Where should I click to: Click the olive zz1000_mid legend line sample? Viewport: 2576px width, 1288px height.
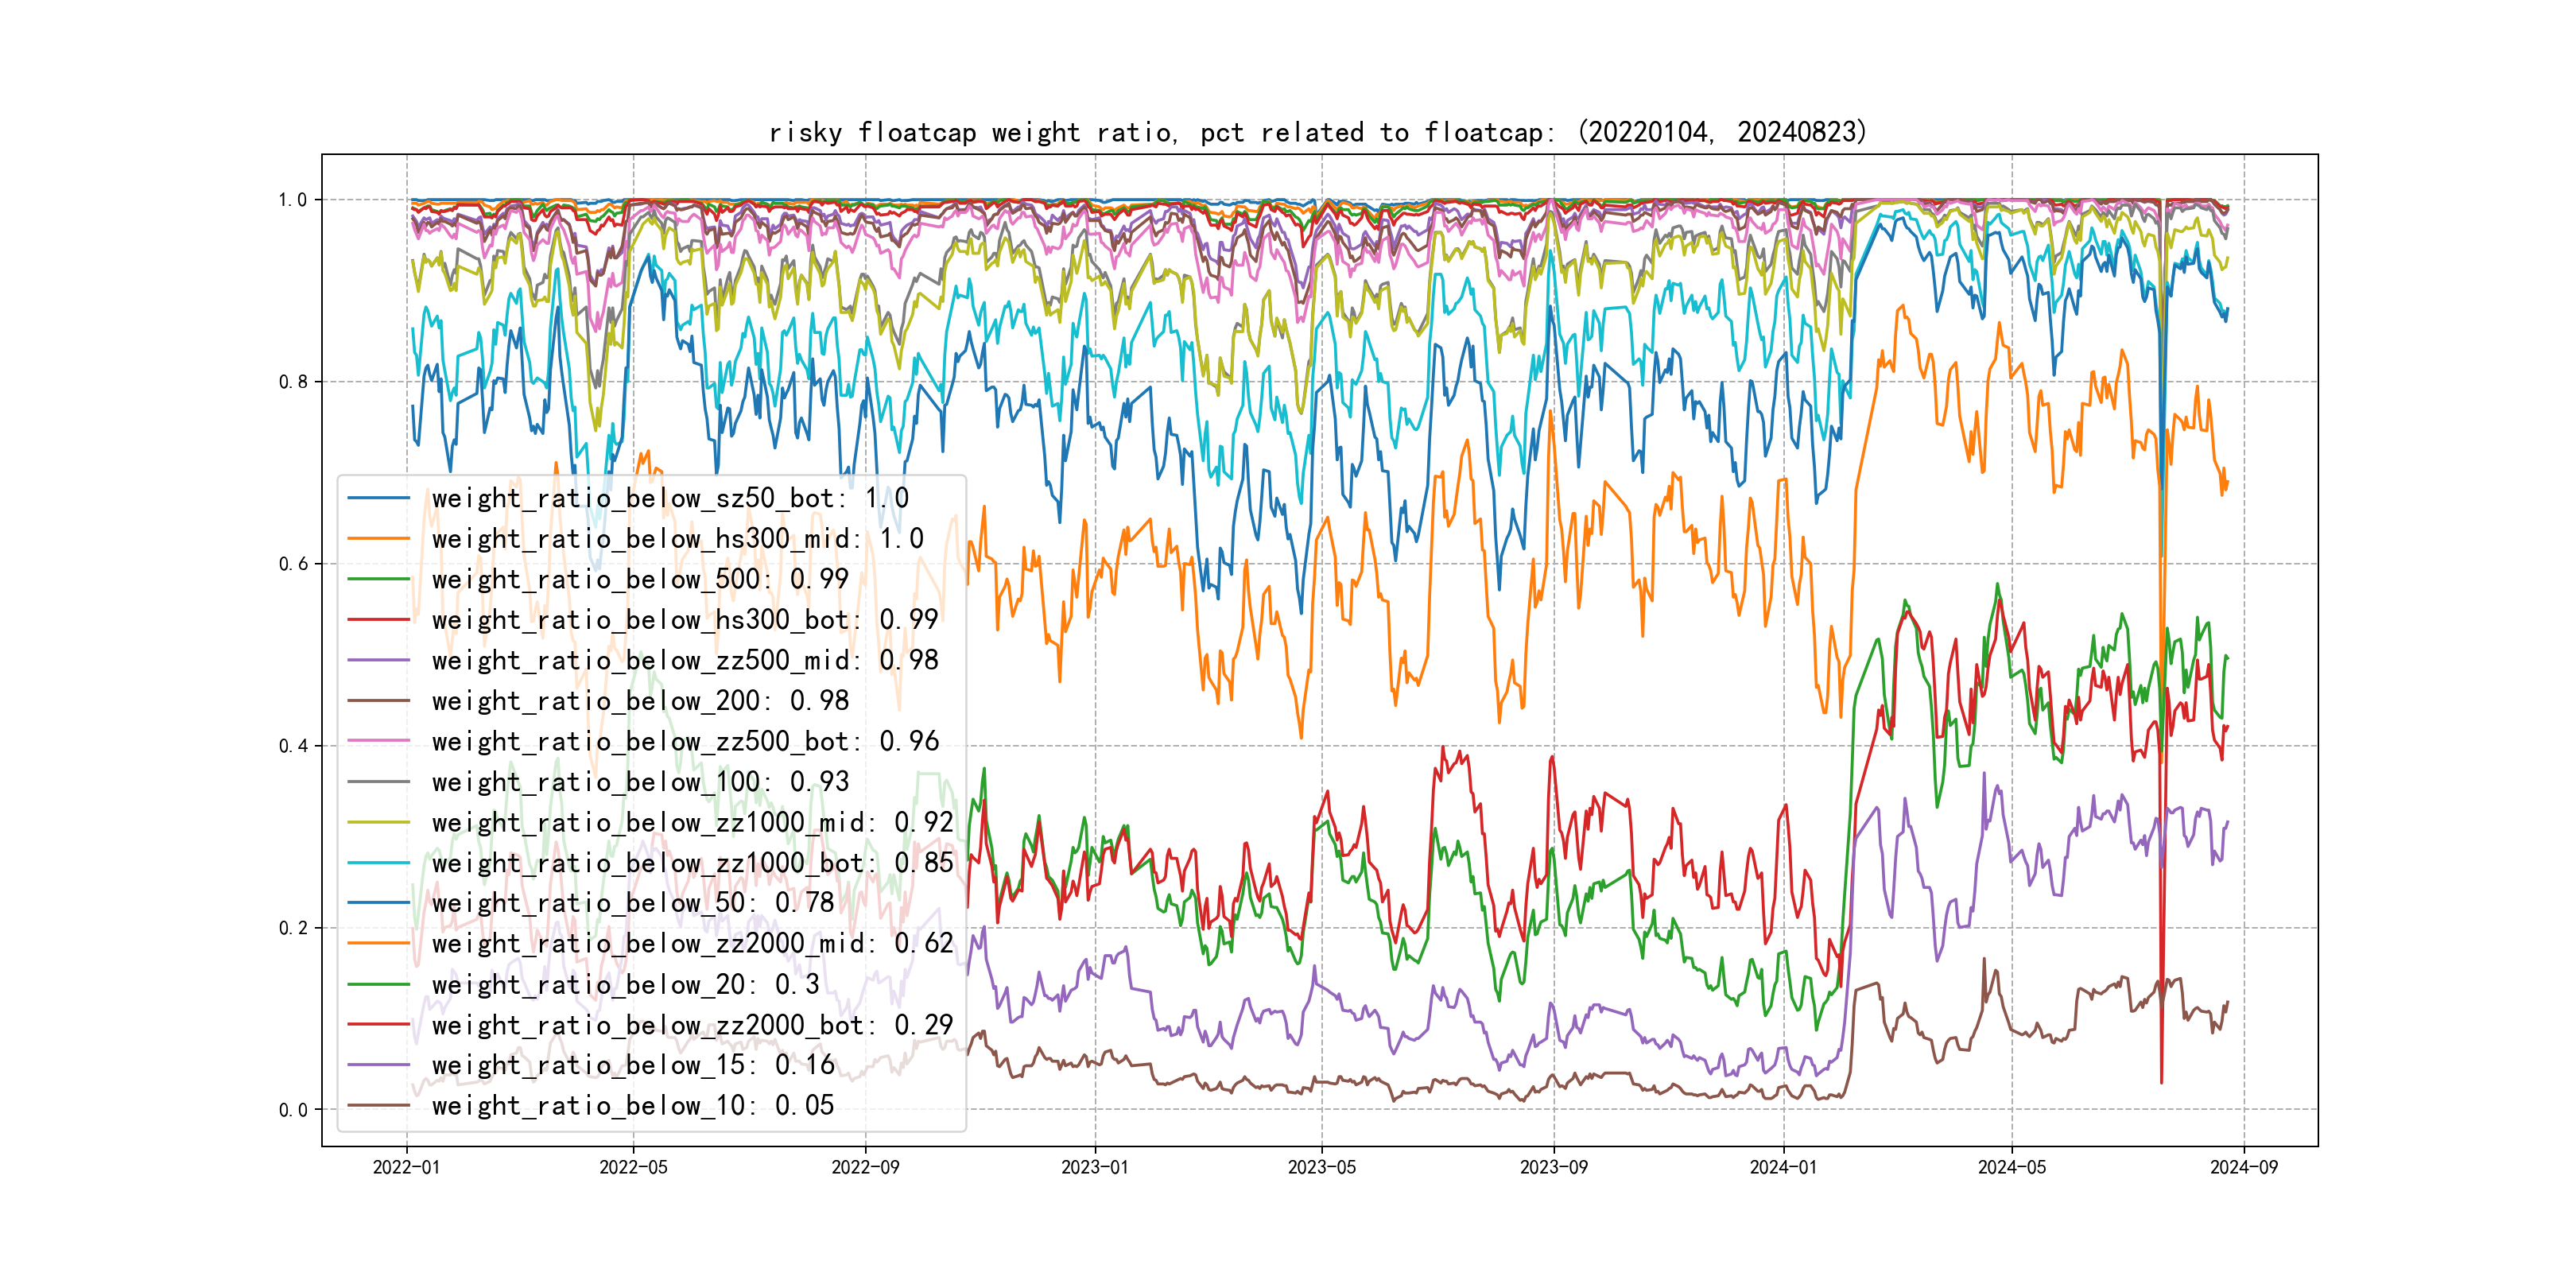tap(378, 822)
